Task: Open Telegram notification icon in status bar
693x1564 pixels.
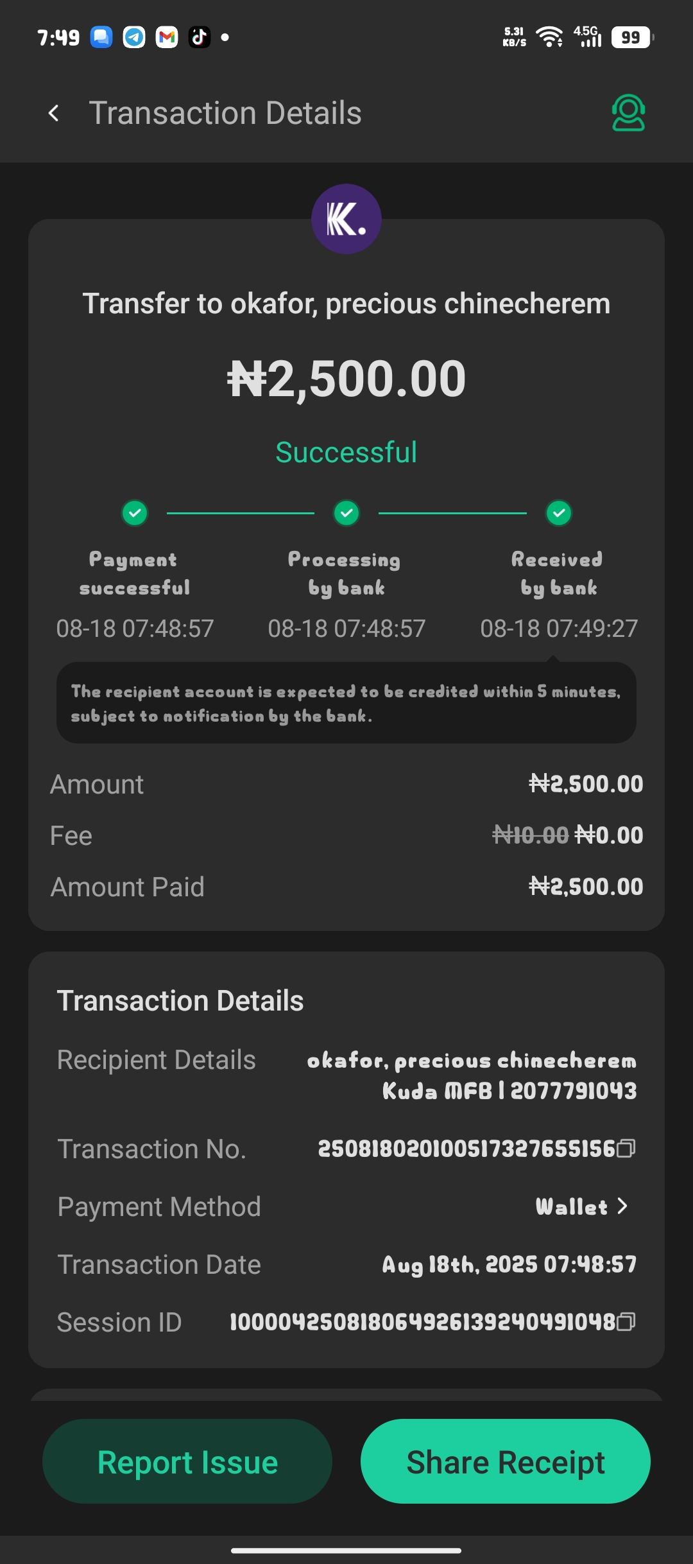Action: coord(134,37)
